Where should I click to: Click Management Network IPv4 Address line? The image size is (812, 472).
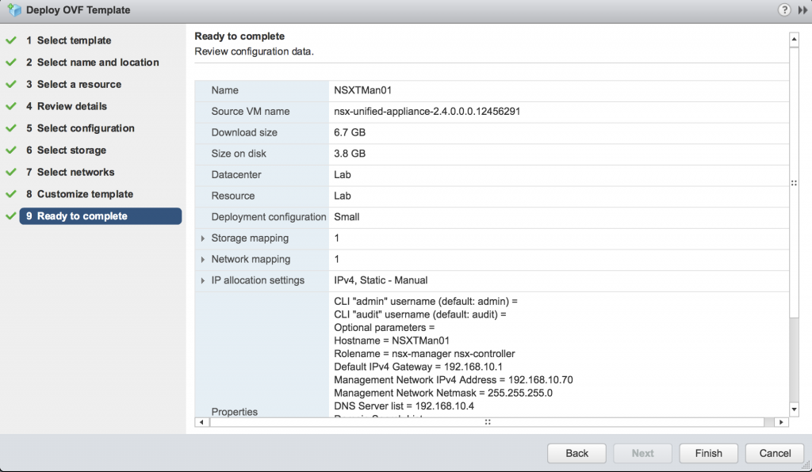453,380
